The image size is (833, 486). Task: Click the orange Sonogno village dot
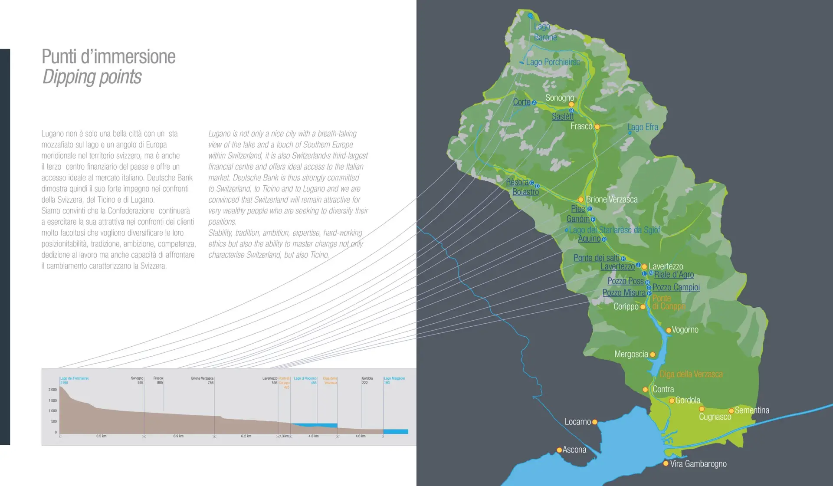(571, 104)
